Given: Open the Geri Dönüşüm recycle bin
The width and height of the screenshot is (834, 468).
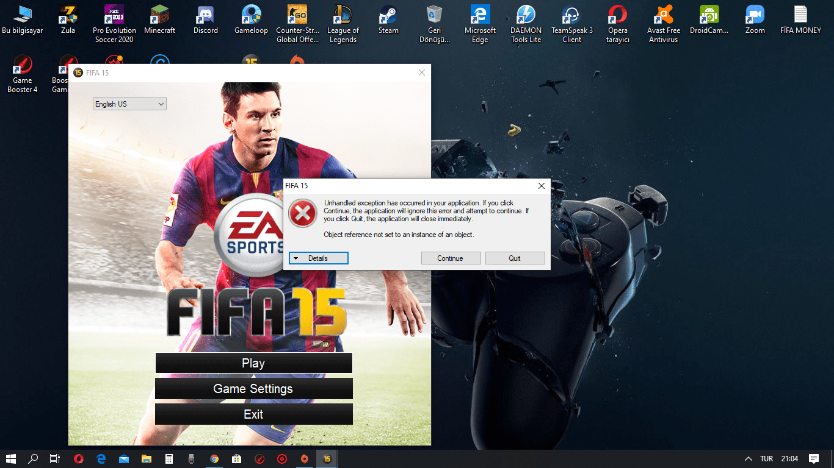Looking at the screenshot, I should pos(434,24).
